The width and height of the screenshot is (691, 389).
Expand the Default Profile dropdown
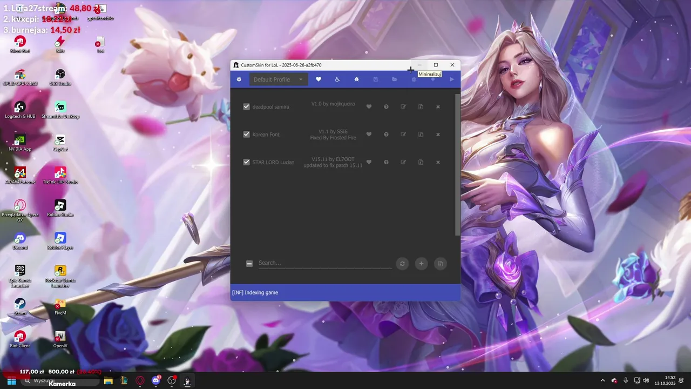(279, 79)
